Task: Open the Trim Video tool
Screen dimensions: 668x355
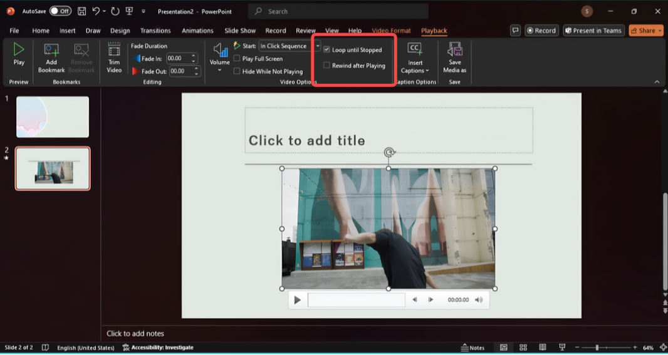Action: [114, 58]
